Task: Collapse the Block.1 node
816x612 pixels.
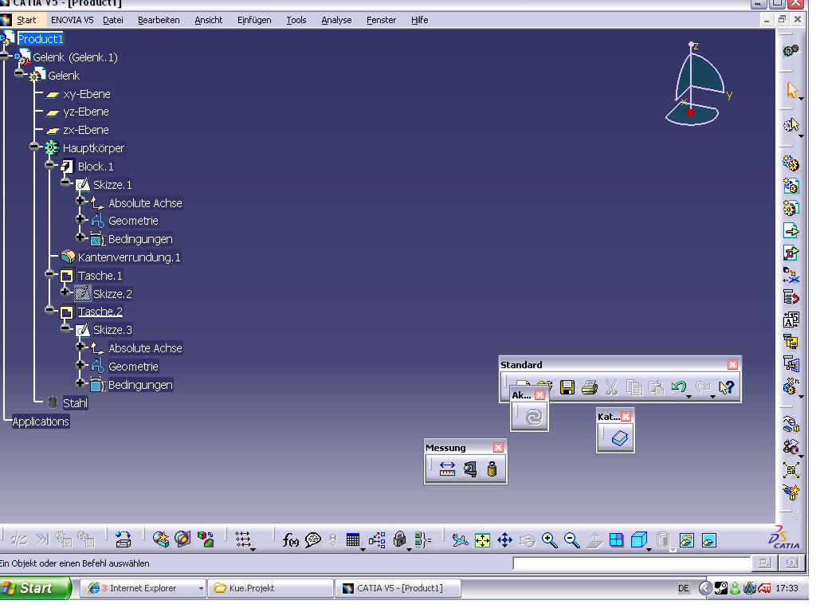Action: [50, 165]
